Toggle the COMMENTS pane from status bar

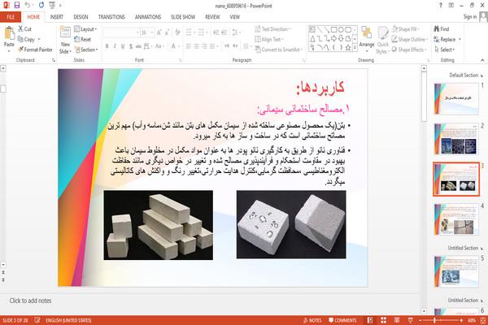[x=342, y=320]
